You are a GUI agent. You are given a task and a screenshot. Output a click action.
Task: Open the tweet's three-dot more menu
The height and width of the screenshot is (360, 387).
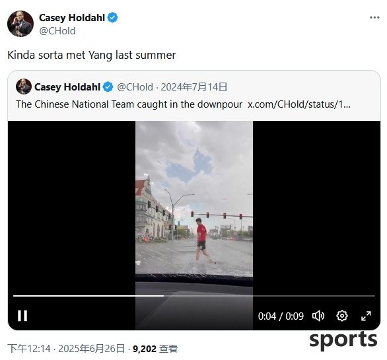tap(374, 18)
